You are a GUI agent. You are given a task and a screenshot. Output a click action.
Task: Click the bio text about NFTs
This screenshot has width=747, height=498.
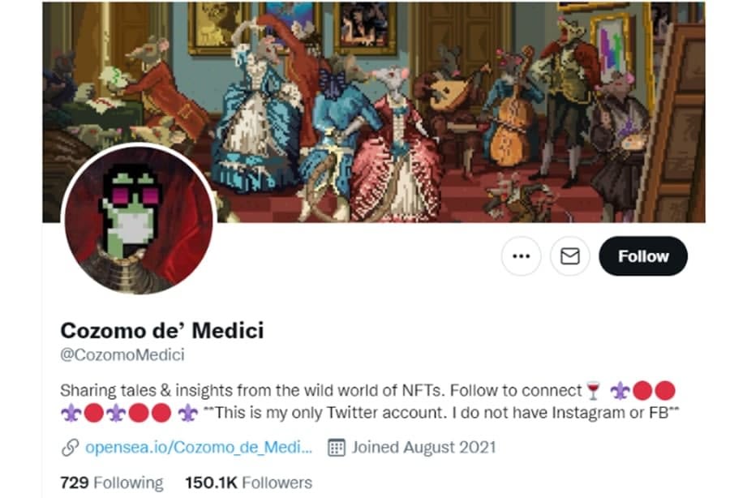coord(321,390)
